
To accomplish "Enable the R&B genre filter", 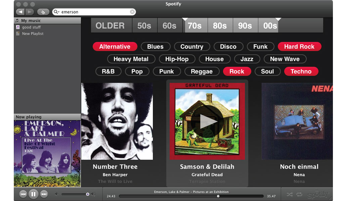I will (x=108, y=71).
